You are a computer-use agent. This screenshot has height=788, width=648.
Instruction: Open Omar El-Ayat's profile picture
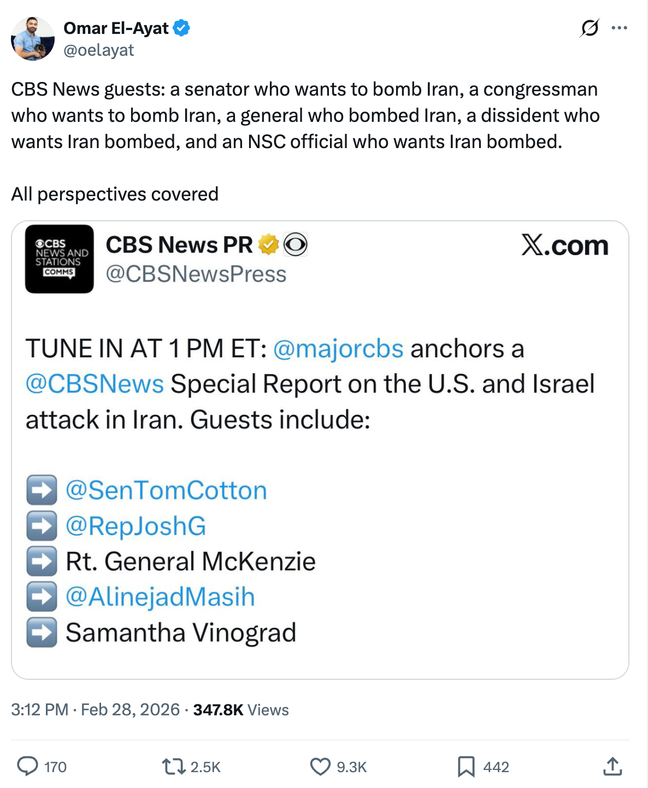(x=33, y=38)
